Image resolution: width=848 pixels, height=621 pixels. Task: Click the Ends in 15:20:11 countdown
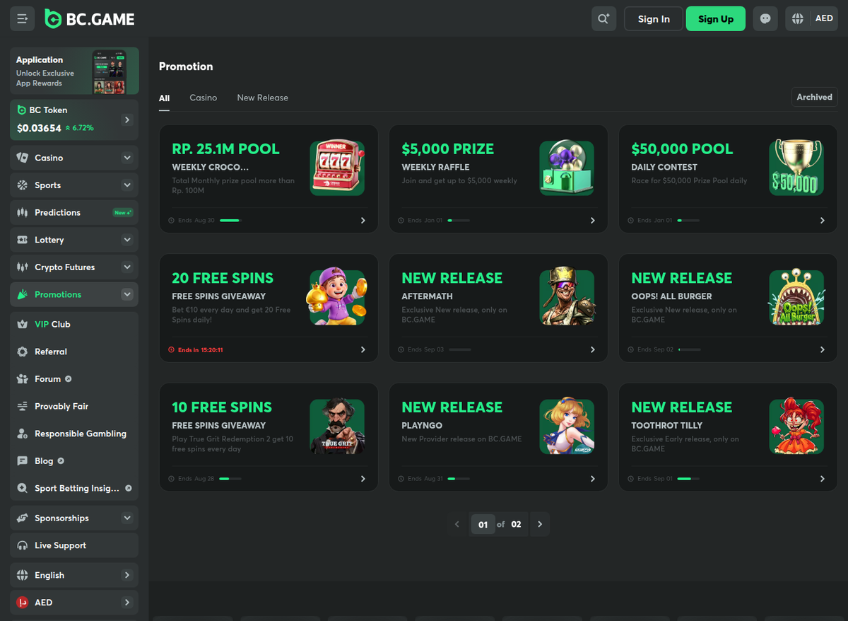(x=196, y=350)
